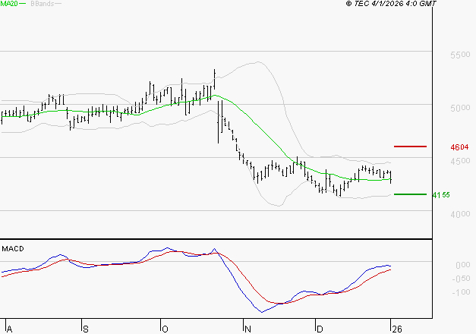Click the MA20 legend label
The width and height of the screenshot is (476, 334).
[9, 4]
